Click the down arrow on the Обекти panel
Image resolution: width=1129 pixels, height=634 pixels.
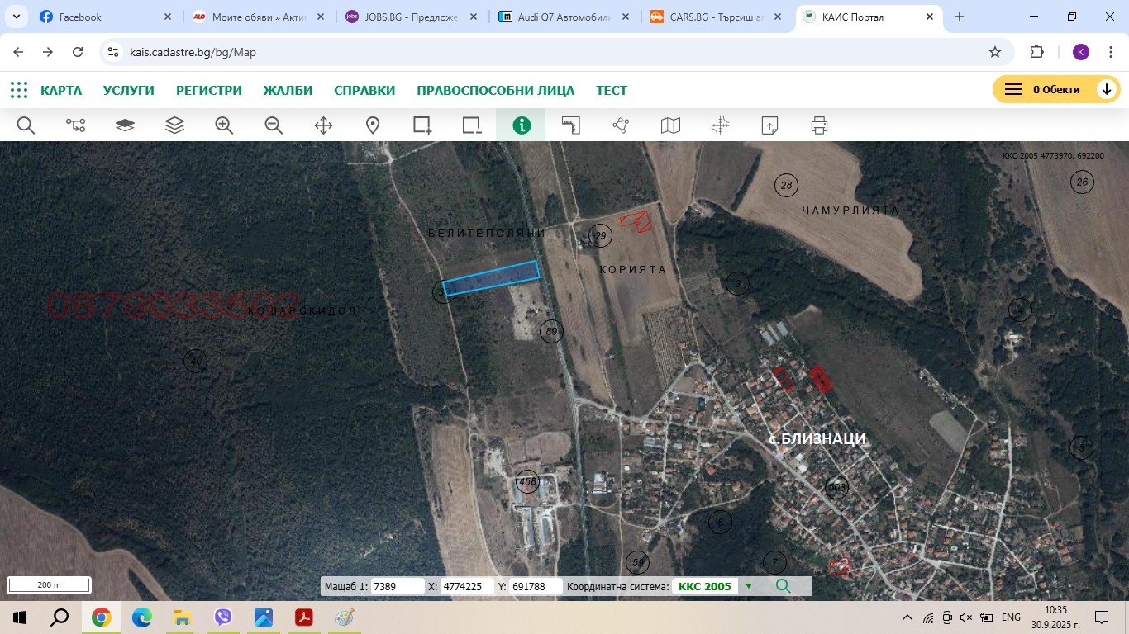pyautogui.click(x=1107, y=88)
